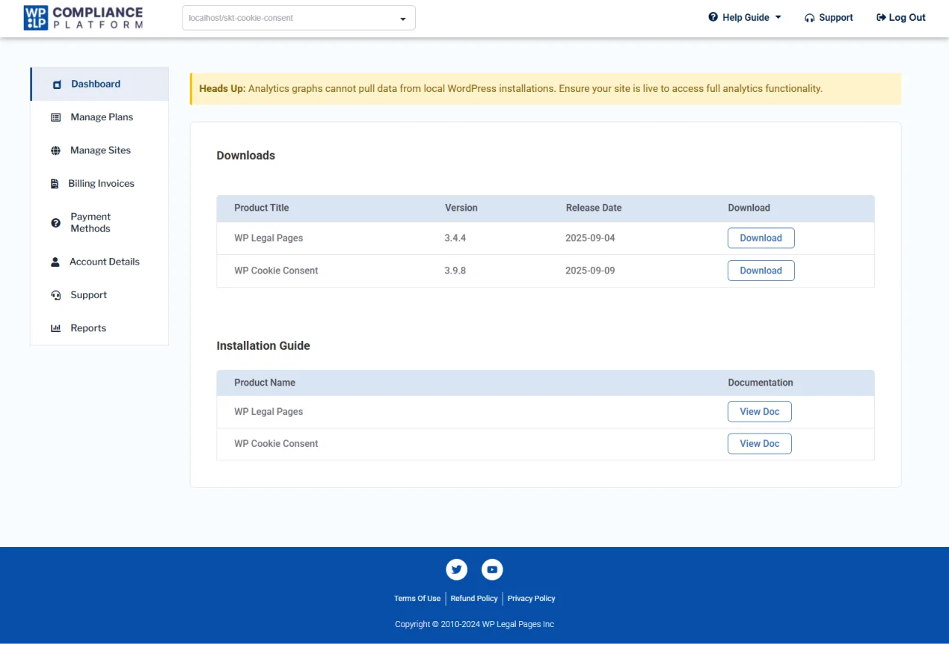Open Payment Methods page
This screenshot has height=645, width=949.
90,223
